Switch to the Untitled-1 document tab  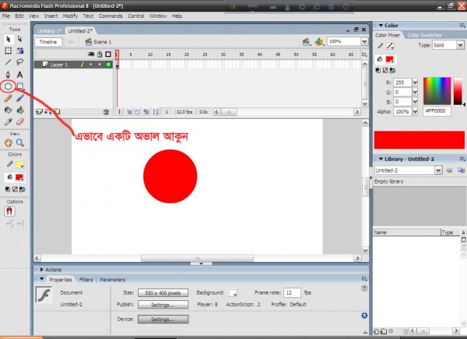tap(50, 31)
